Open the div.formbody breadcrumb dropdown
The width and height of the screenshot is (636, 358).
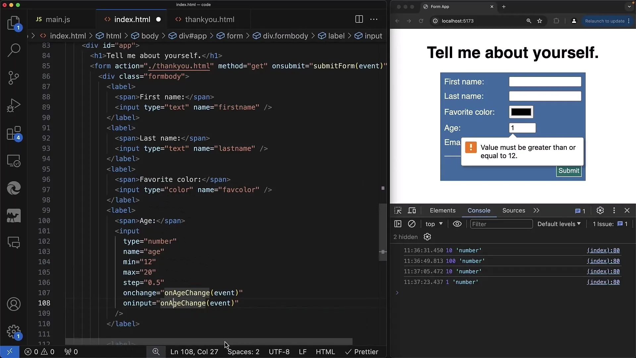(281, 36)
